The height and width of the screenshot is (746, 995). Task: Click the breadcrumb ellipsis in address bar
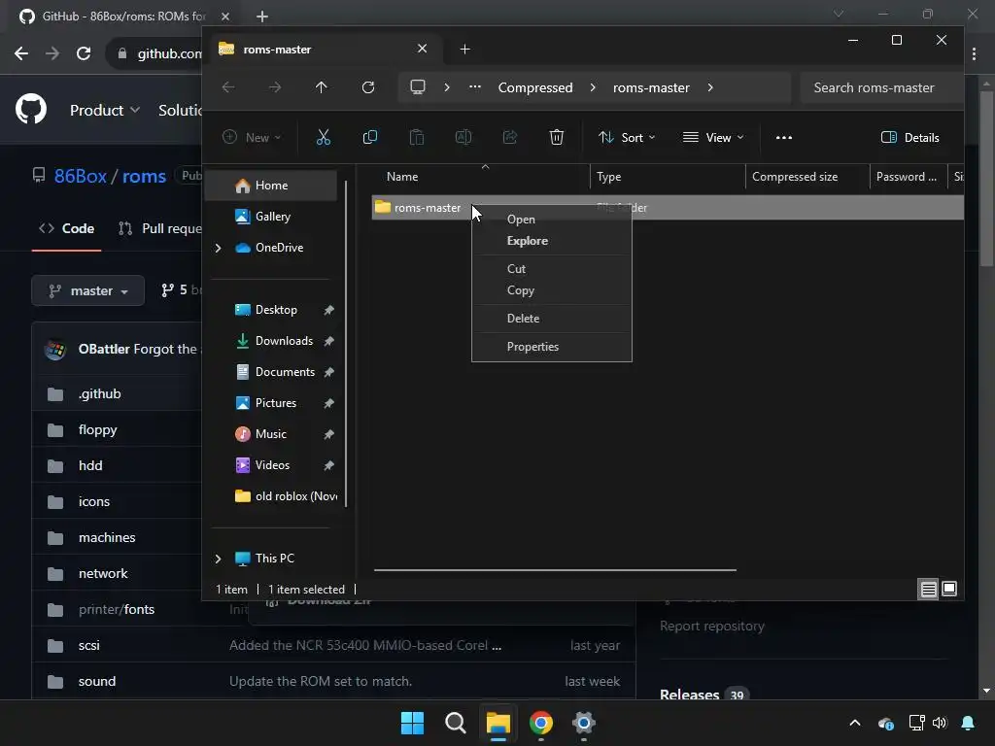474,87
